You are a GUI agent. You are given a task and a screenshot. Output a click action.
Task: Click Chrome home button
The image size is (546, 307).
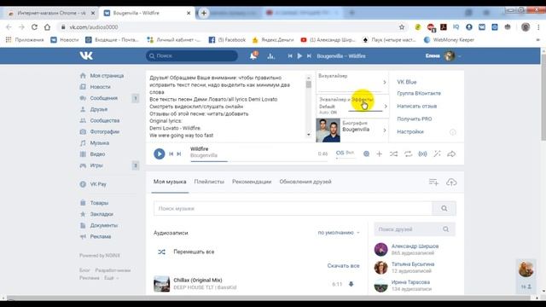tap(47, 26)
